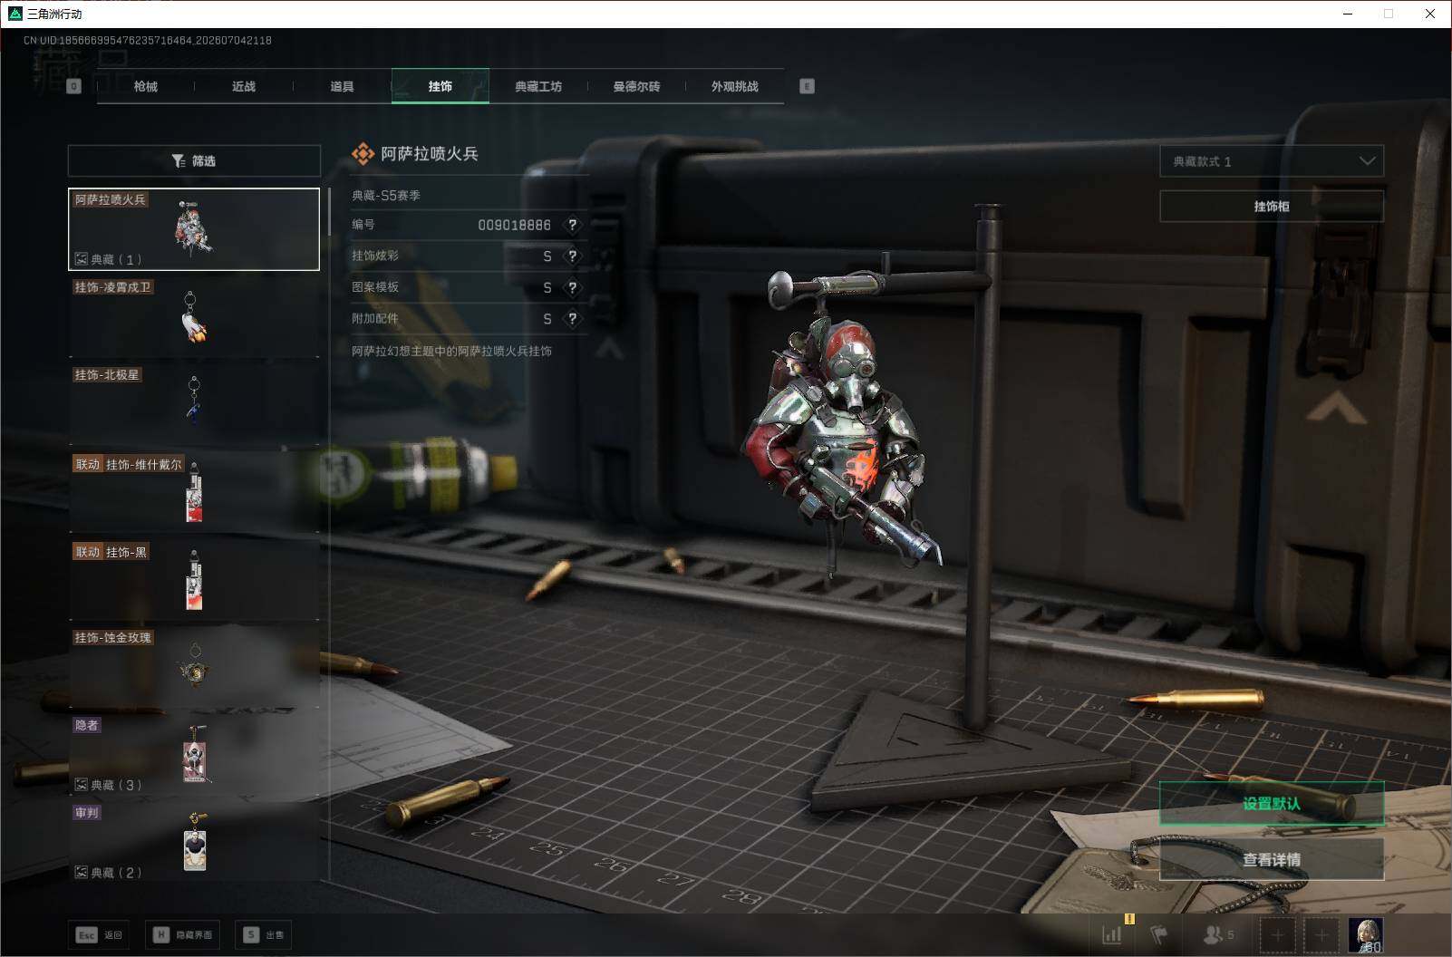The height and width of the screenshot is (957, 1452).
Task: Expand 典藏 (2) variants under 审判
Action: click(x=108, y=873)
